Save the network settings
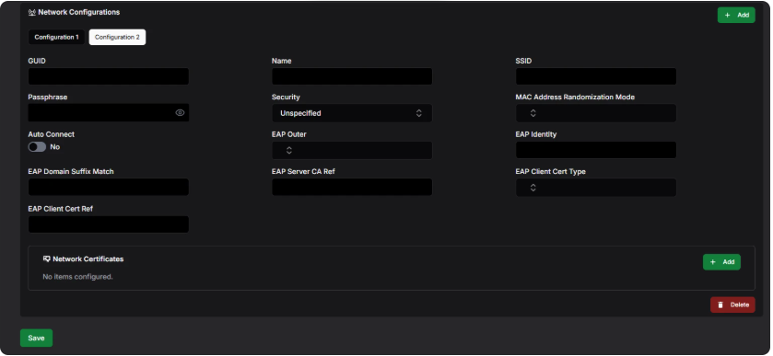This screenshot has height=356, width=773. point(37,339)
